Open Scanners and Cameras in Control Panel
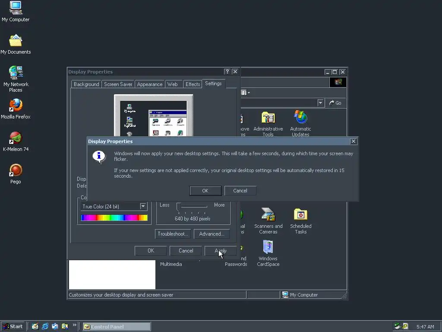 [268, 221]
